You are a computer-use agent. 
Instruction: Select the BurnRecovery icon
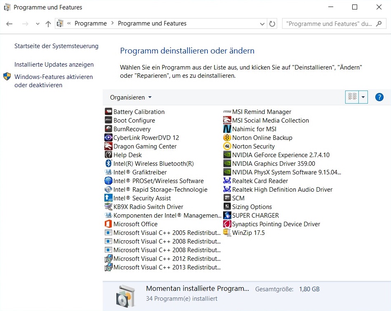(x=108, y=129)
